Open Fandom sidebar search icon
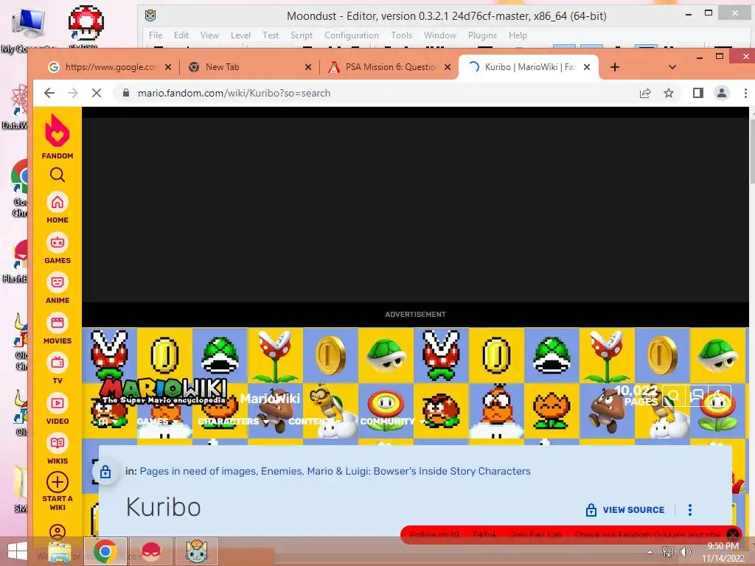755x566 pixels. click(x=58, y=175)
